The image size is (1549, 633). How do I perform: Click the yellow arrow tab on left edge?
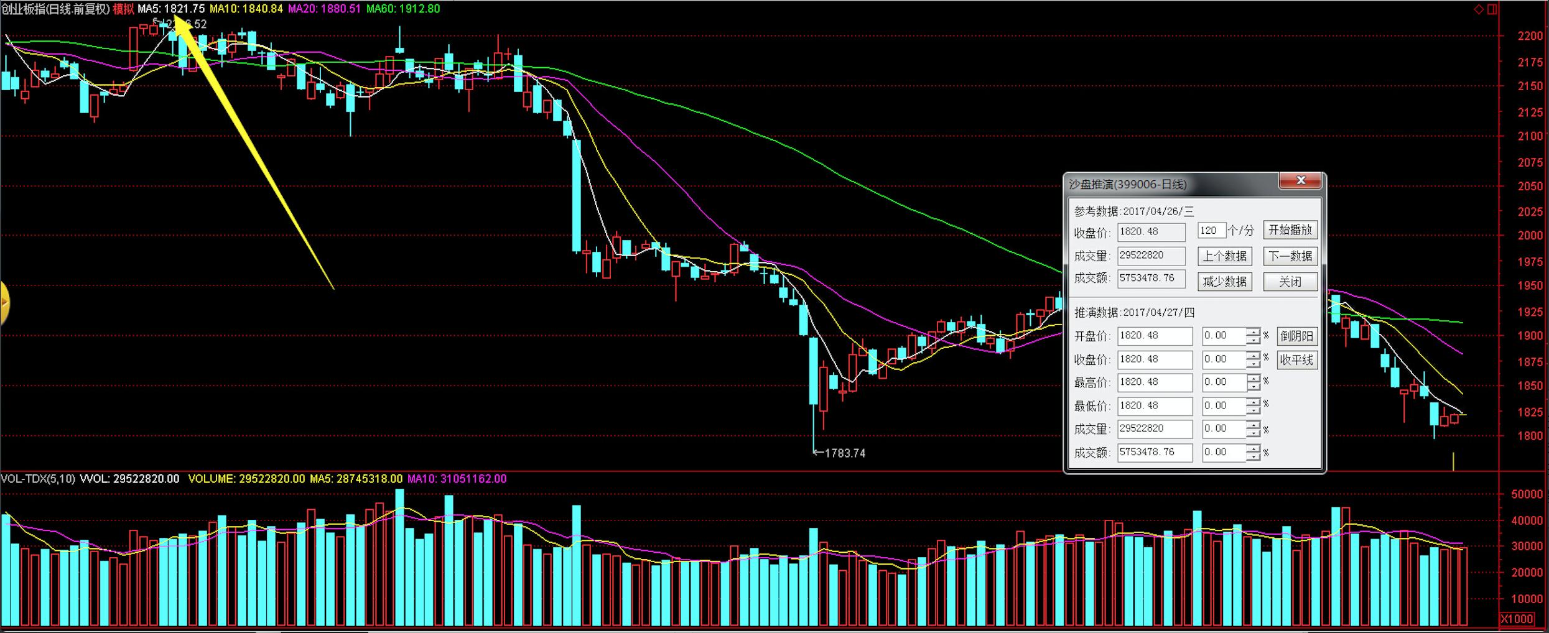(x=4, y=303)
